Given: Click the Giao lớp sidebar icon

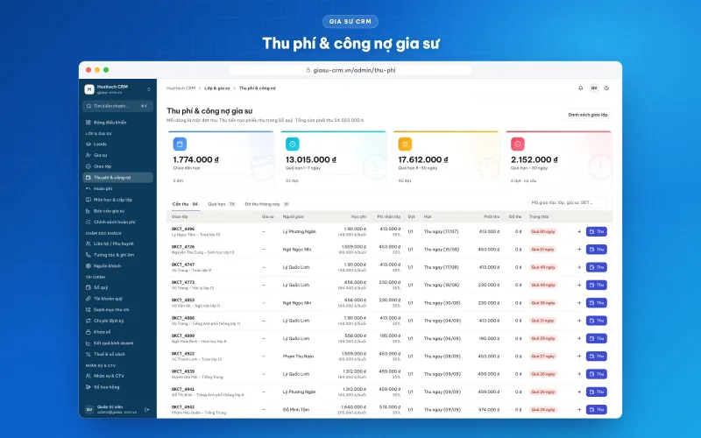Looking at the screenshot, I should click(x=89, y=166).
